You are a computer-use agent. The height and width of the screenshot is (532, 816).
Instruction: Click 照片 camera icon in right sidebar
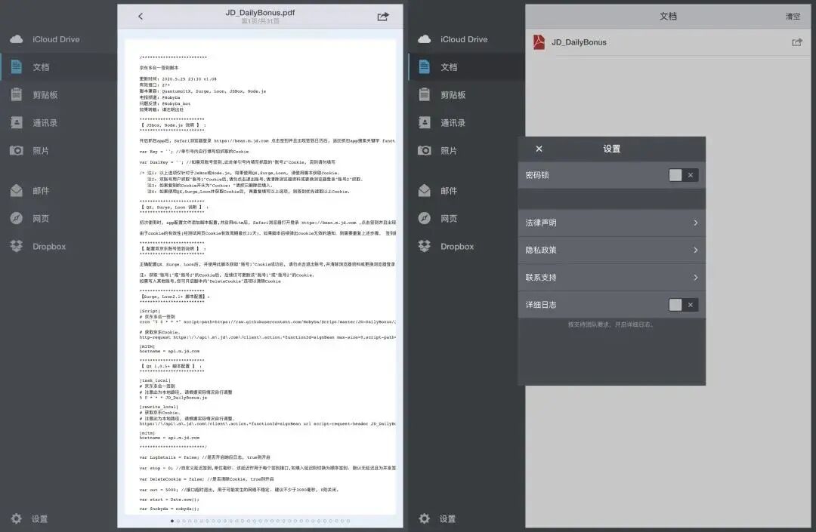[425, 151]
